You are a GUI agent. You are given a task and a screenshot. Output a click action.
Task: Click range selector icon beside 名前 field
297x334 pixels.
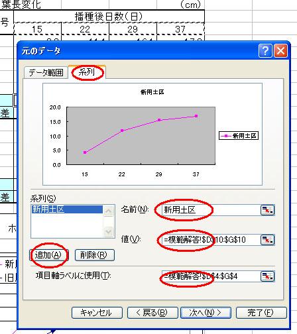[268, 210]
